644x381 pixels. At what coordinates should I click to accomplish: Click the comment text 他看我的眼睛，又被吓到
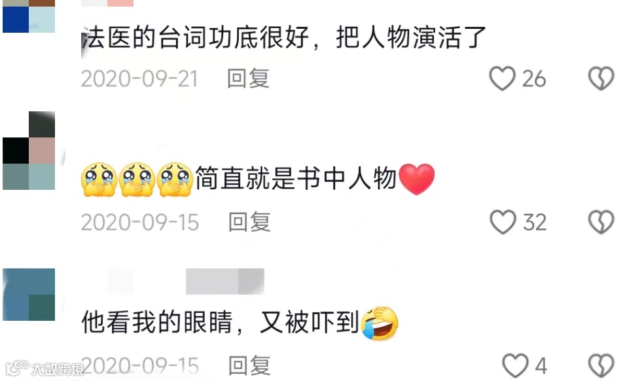pyautogui.click(x=221, y=322)
